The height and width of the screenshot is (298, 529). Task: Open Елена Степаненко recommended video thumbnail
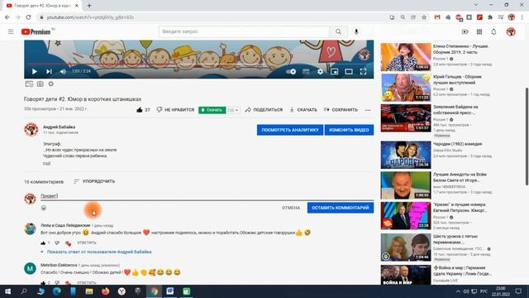[406, 57]
